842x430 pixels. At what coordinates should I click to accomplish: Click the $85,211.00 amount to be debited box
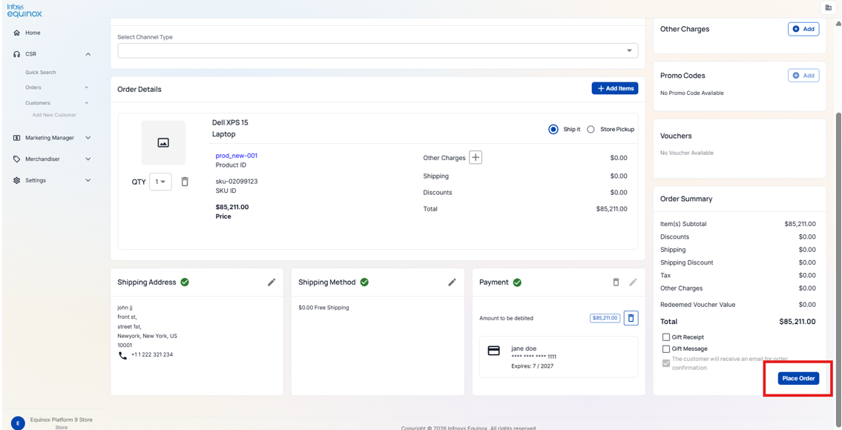pyautogui.click(x=605, y=318)
